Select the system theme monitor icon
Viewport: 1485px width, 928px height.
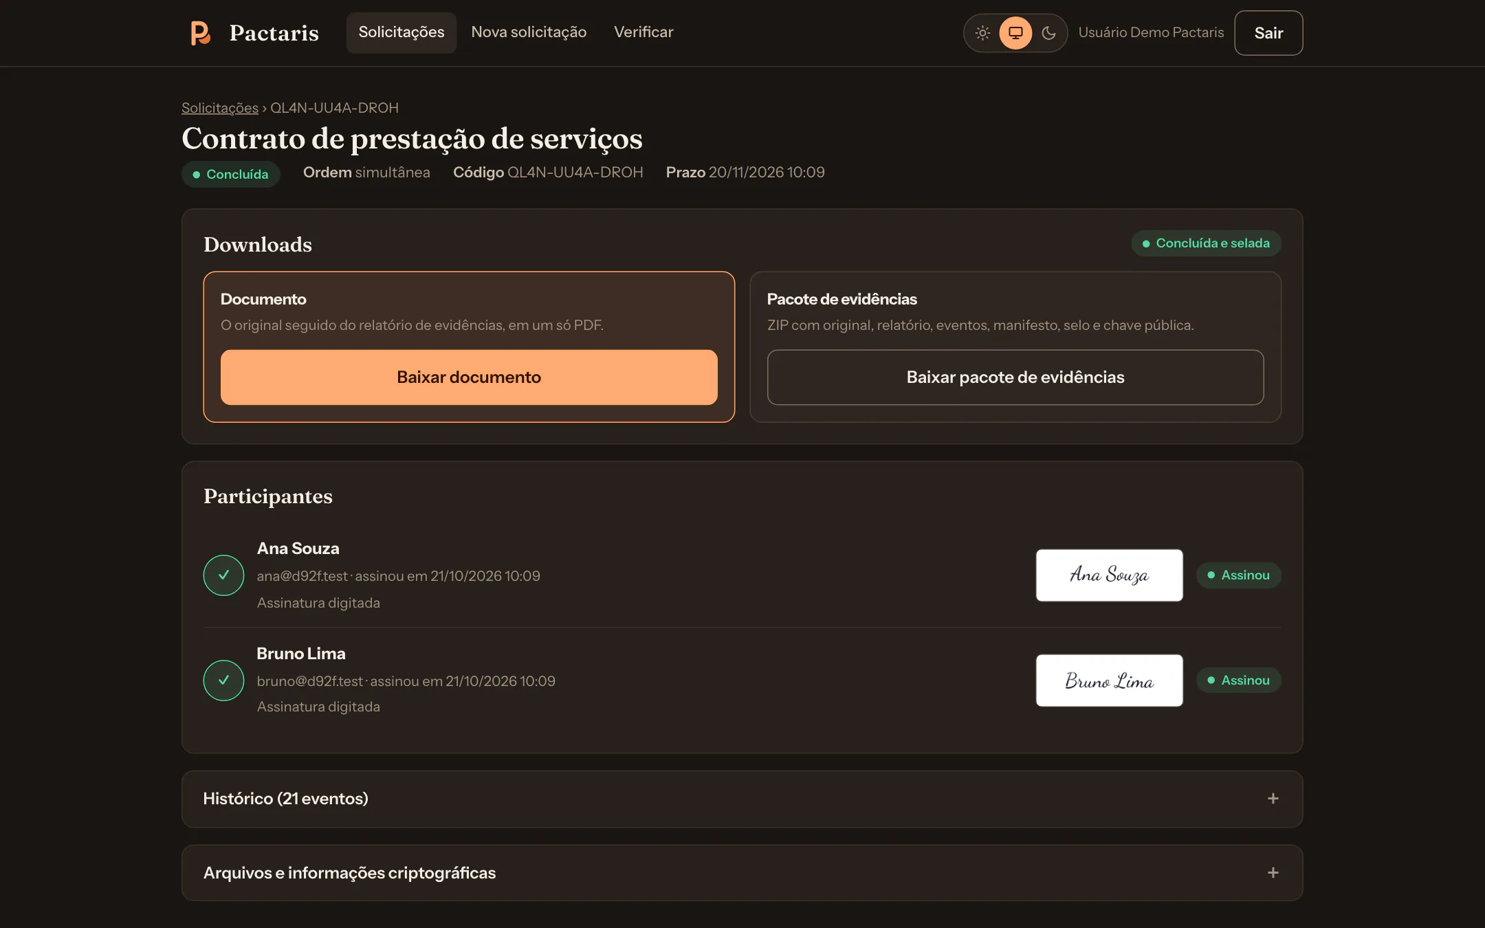point(1015,33)
